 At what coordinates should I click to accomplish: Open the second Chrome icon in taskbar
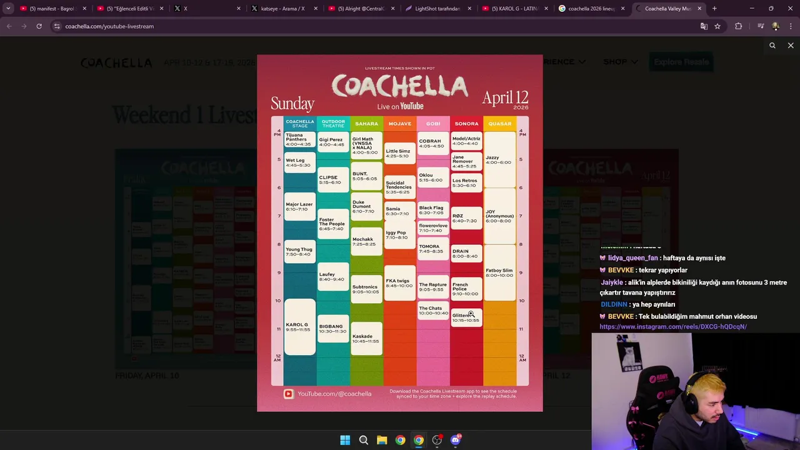coord(419,440)
